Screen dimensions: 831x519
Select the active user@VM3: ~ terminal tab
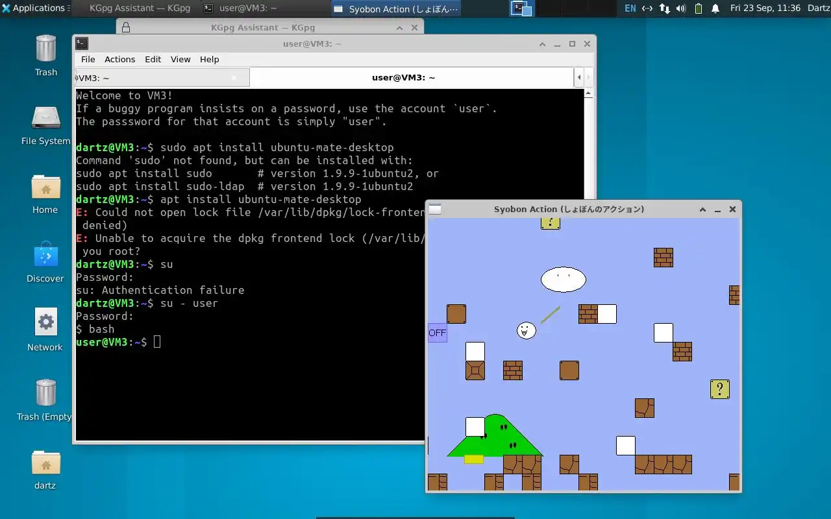tap(412, 78)
